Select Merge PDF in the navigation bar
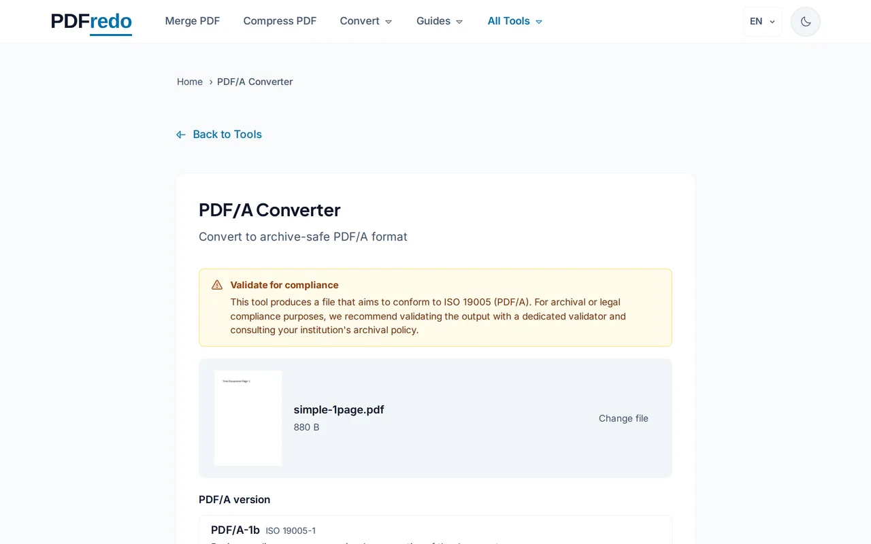871x544 pixels. [x=193, y=21]
